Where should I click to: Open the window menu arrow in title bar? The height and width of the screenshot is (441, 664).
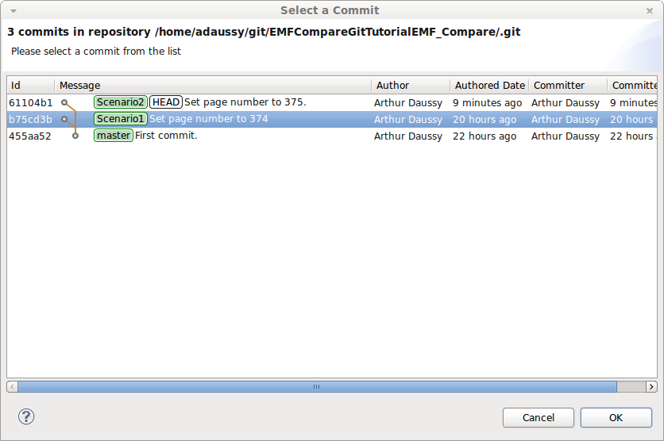point(14,10)
